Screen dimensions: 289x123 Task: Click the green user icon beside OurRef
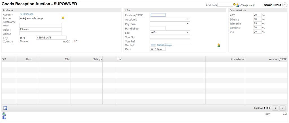(x=218, y=45)
